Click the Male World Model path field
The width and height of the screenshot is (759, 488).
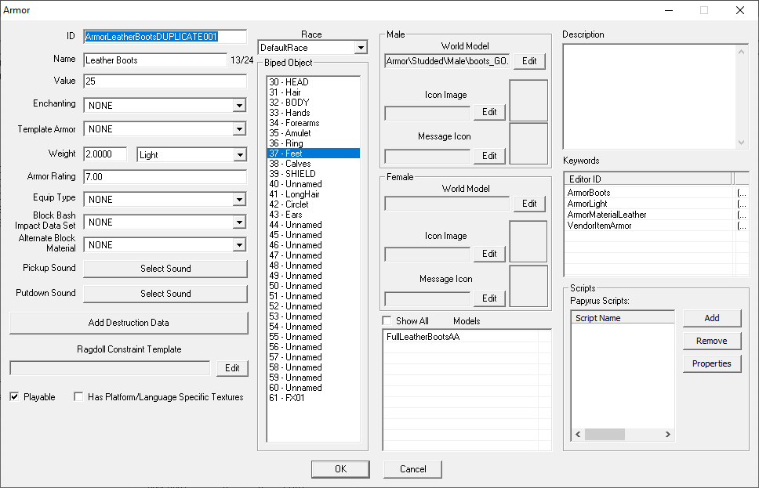[447, 61]
